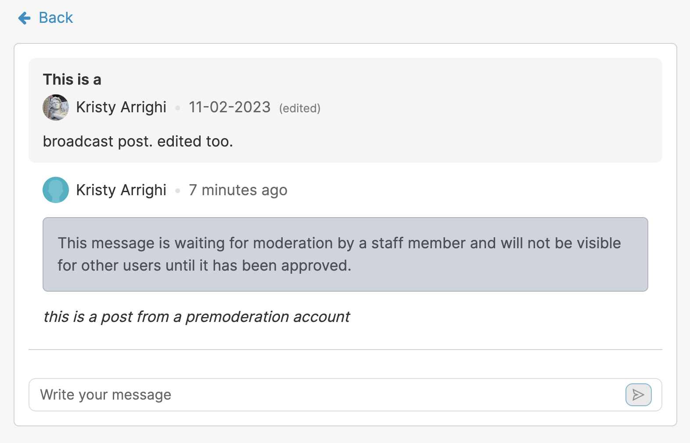Image resolution: width=690 pixels, height=443 pixels.
Task: Click the 11-02-2023 post date
Action: 230,107
